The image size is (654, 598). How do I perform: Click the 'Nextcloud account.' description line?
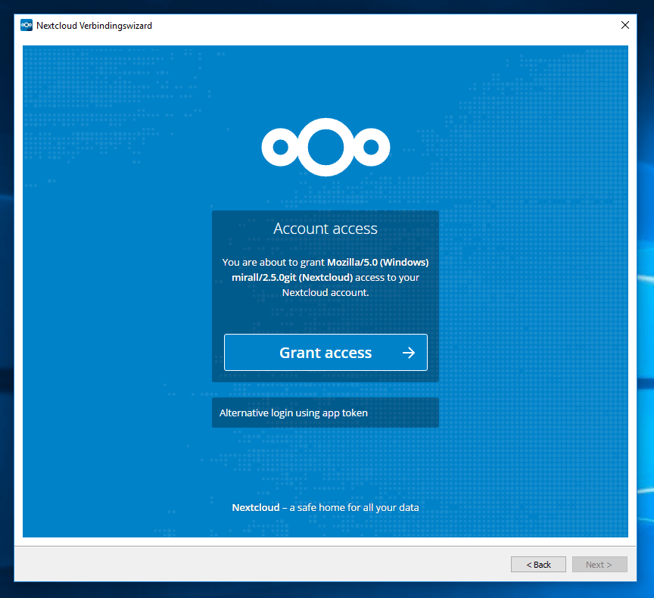[325, 292]
